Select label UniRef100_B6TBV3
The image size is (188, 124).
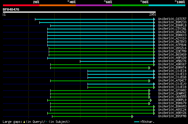pos(172,42)
